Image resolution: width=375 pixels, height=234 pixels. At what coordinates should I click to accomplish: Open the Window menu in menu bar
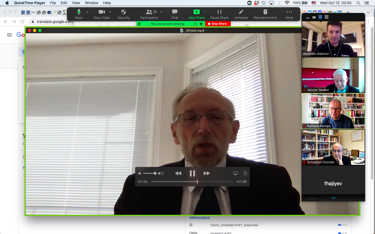coord(91,3)
